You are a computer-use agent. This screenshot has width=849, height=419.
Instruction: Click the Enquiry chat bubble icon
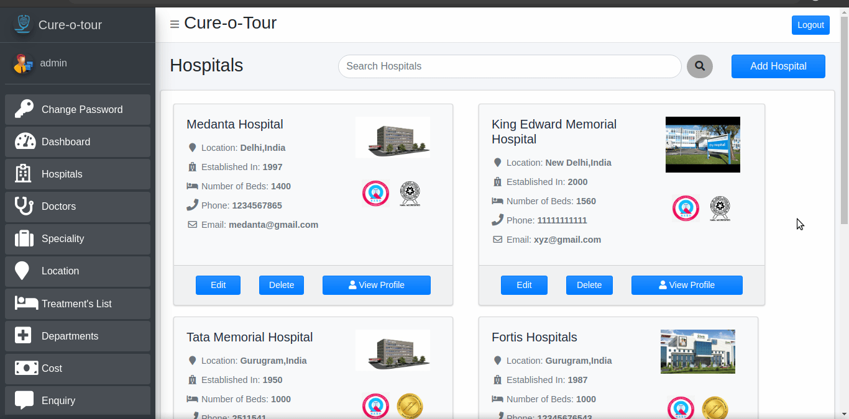click(24, 400)
